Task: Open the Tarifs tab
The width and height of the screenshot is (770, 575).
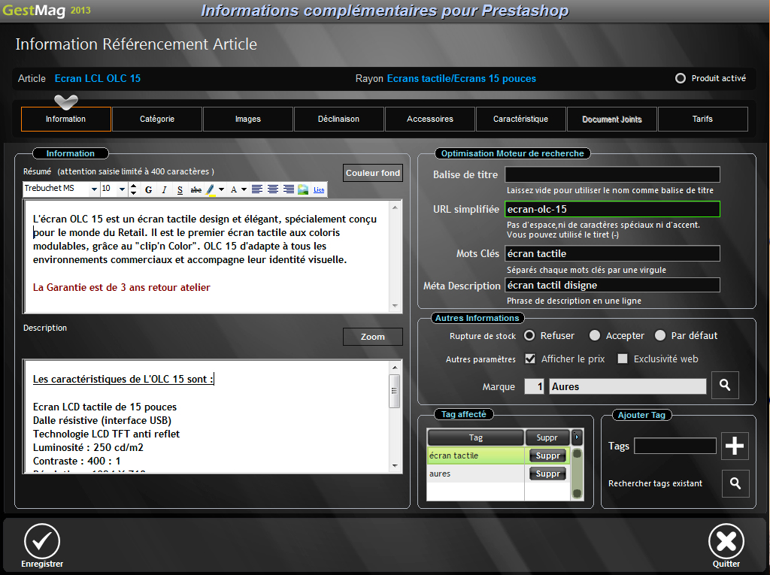Action: point(703,119)
